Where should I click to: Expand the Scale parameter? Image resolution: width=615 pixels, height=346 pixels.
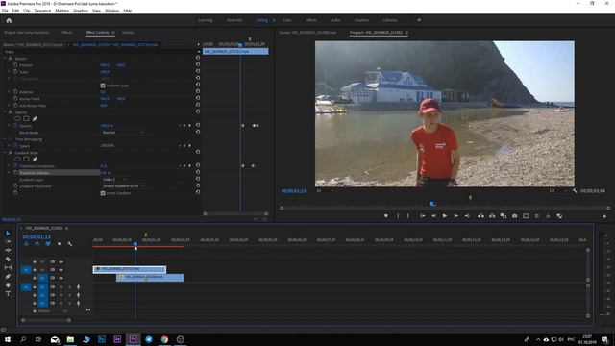(x=10, y=72)
